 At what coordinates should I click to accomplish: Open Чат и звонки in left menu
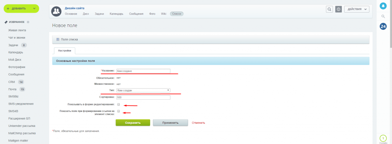(x=17, y=38)
